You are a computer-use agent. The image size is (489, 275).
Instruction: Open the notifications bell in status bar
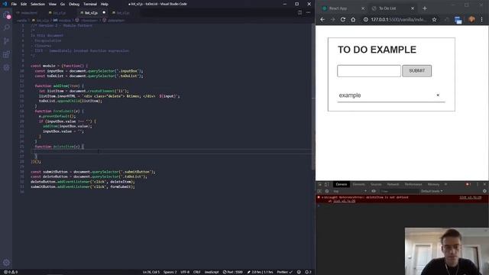pyautogui.click(x=308, y=272)
